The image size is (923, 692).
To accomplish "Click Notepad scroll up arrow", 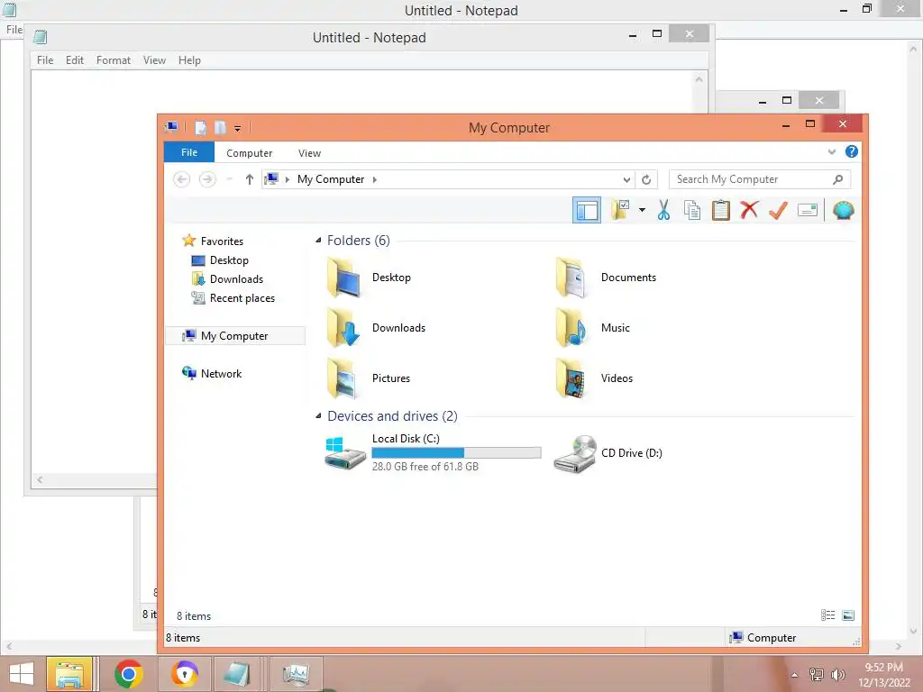I will 699,79.
